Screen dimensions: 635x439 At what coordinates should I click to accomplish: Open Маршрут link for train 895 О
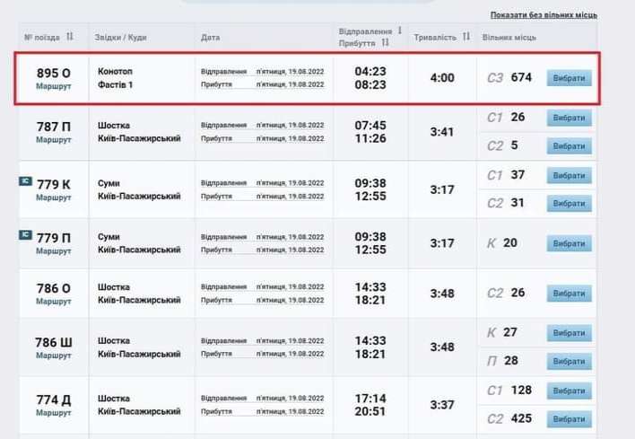(54, 86)
